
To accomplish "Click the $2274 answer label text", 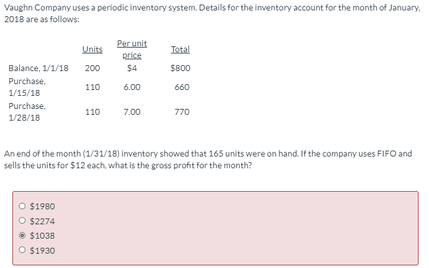I will click(x=42, y=221).
